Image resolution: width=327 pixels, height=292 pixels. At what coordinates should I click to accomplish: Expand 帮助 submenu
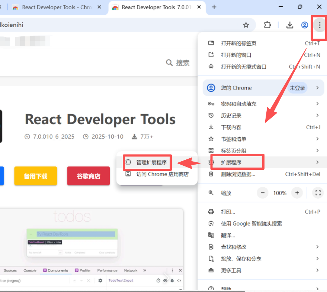tap(263, 288)
